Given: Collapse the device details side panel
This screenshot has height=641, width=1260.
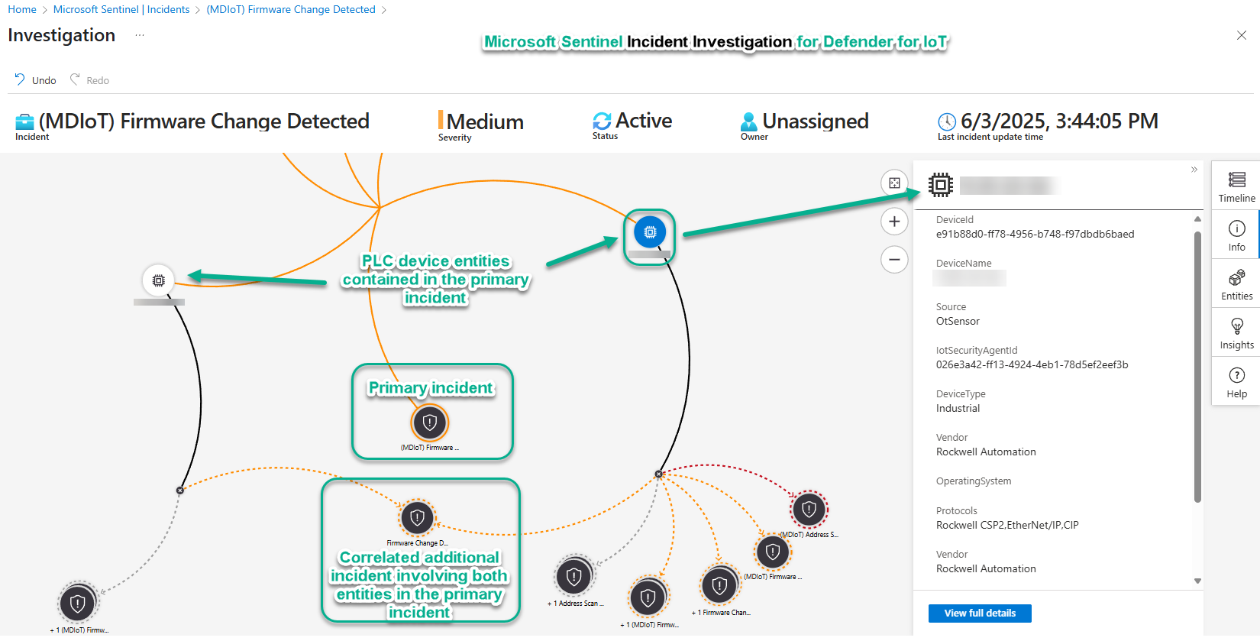Looking at the screenshot, I should pos(1194,170).
